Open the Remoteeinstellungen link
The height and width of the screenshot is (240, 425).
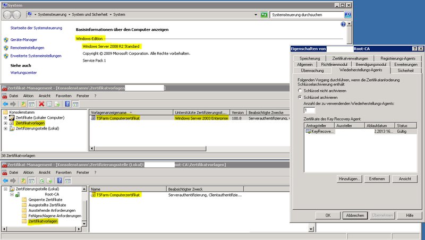[x=27, y=48]
